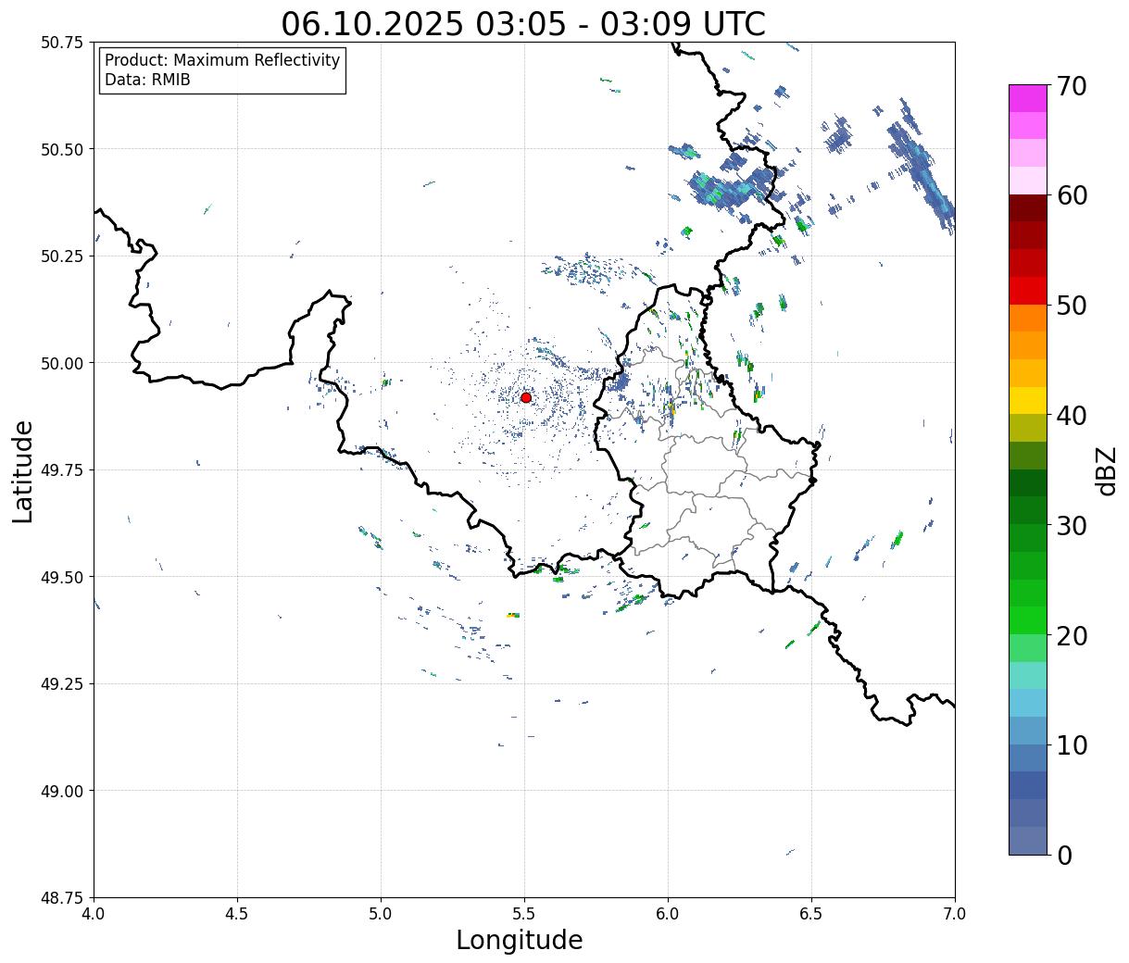
Task: Click the latitude tick label 50.75
Action: [61, 43]
